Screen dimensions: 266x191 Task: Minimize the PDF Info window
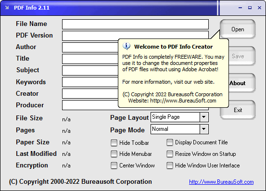[240, 8]
